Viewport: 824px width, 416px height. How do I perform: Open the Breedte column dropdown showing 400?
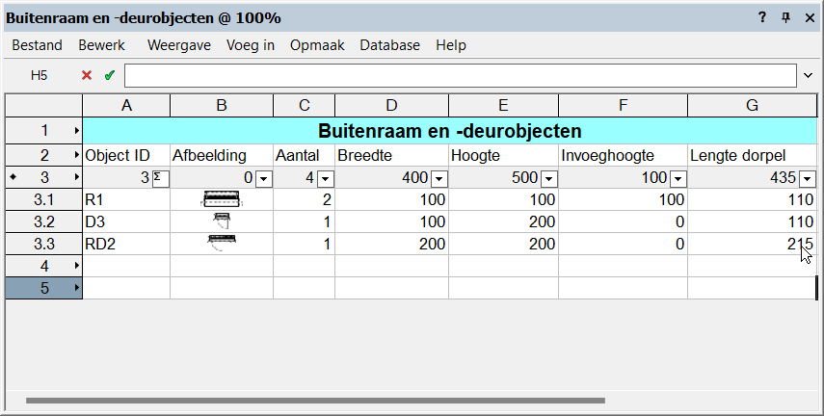[x=439, y=178]
